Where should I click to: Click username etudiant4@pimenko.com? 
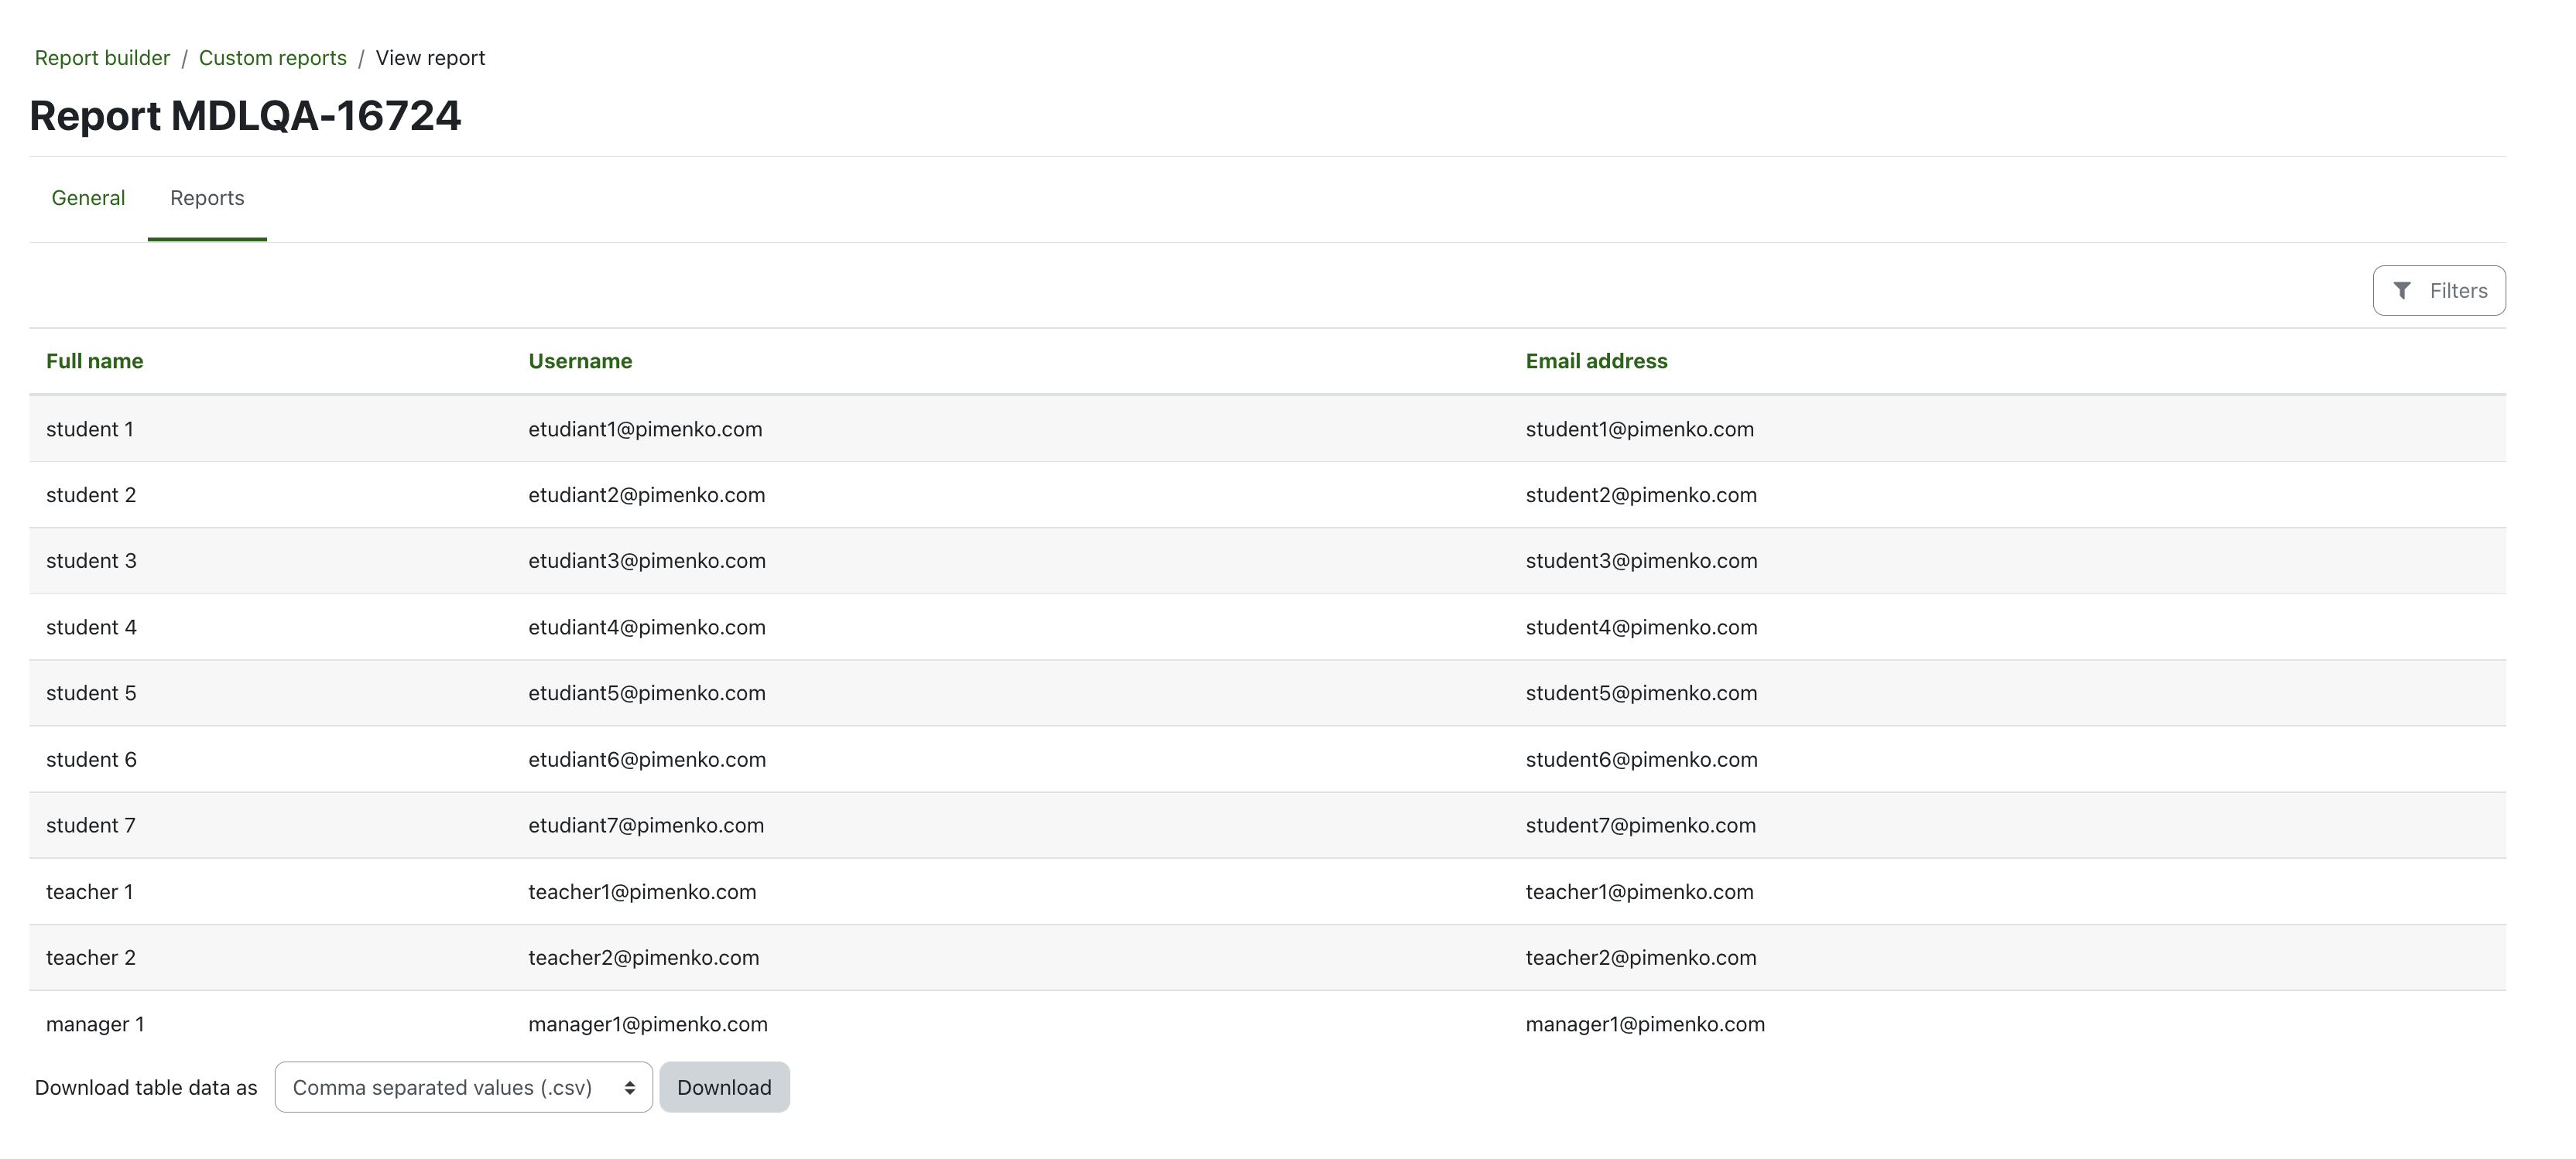coord(647,627)
